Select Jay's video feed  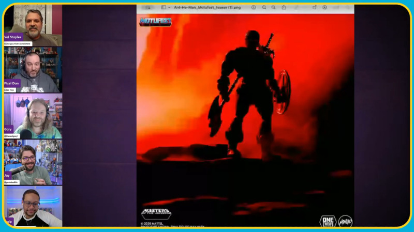pos(33,161)
